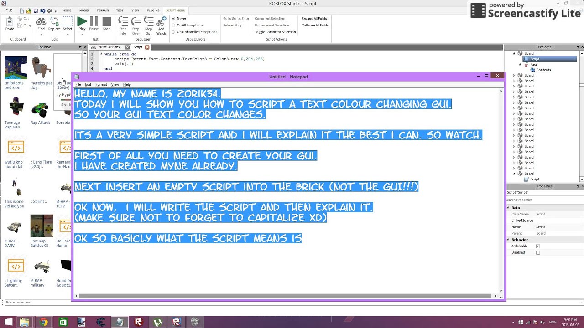
Task: Click the Windows Start button
Action: coord(8,322)
